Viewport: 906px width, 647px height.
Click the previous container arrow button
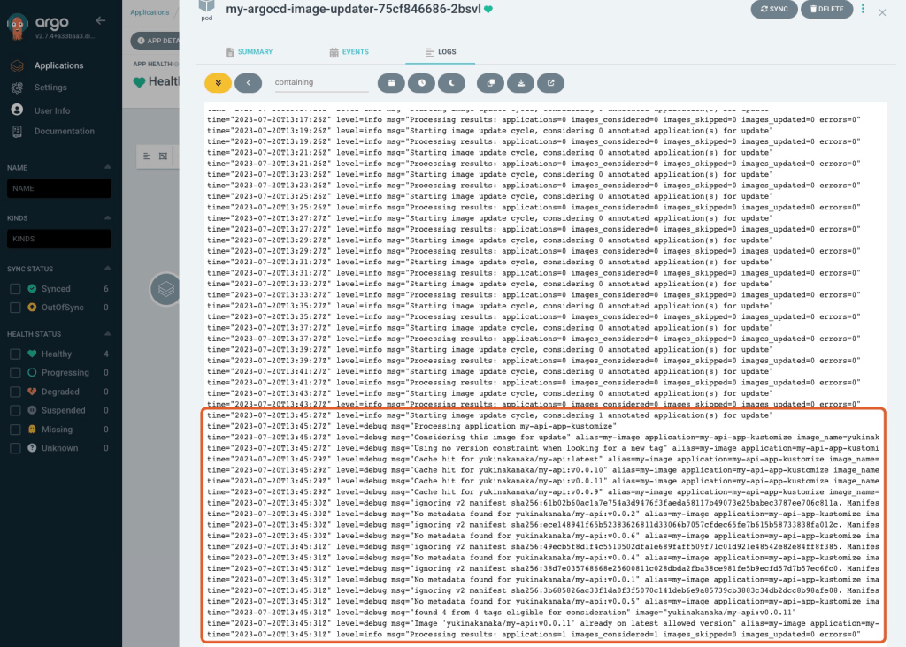pyautogui.click(x=248, y=82)
